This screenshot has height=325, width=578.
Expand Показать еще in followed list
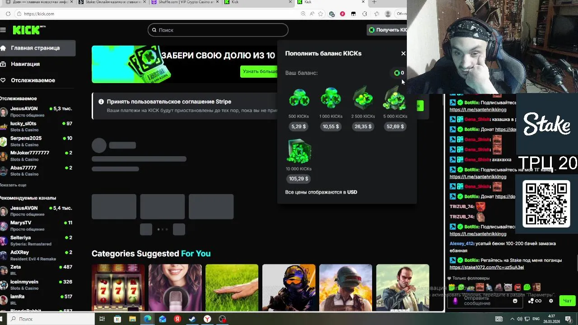click(13, 185)
